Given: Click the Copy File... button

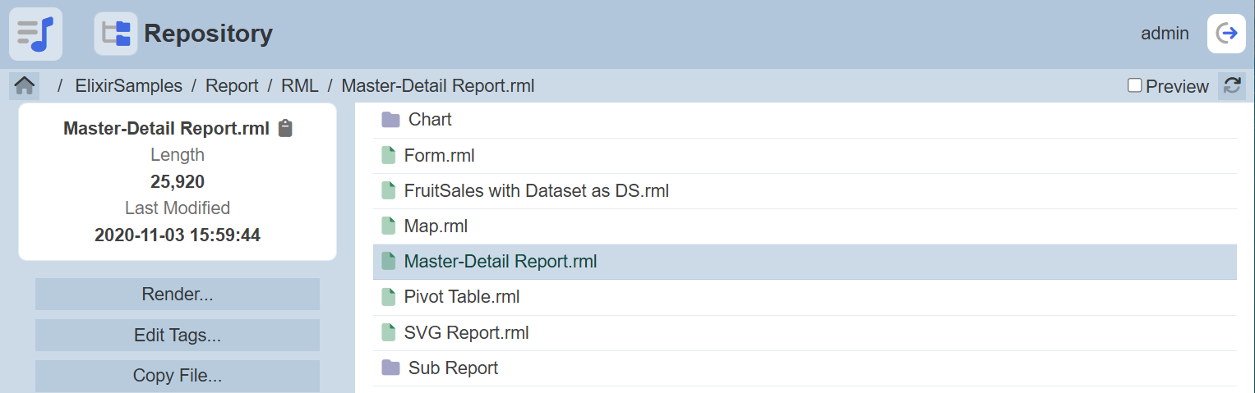Looking at the screenshot, I should click(x=178, y=376).
